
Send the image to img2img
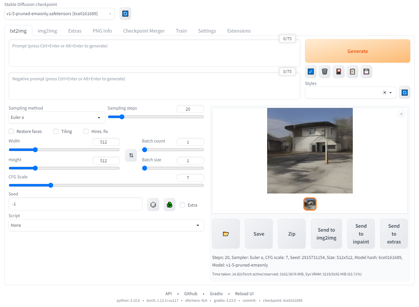326,234
